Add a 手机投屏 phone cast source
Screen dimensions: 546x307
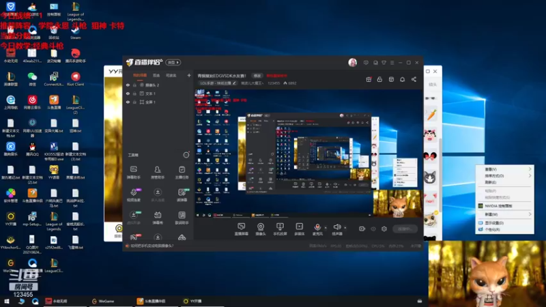pos(280,229)
